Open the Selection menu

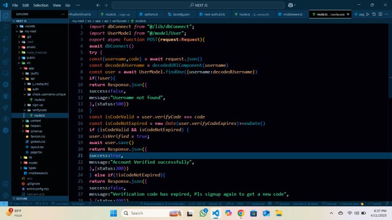41,5
